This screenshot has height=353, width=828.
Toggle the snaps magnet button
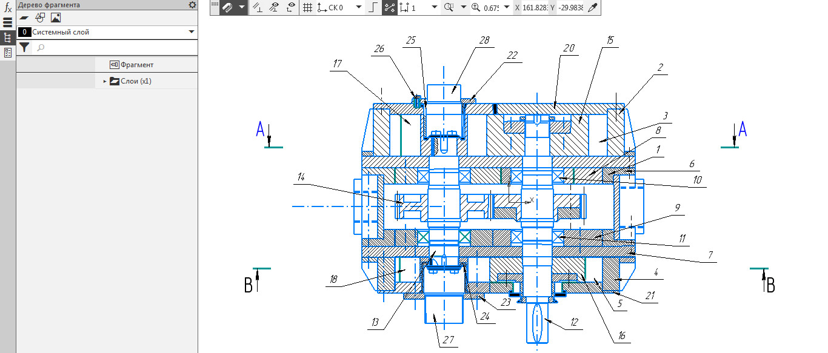coord(228,8)
